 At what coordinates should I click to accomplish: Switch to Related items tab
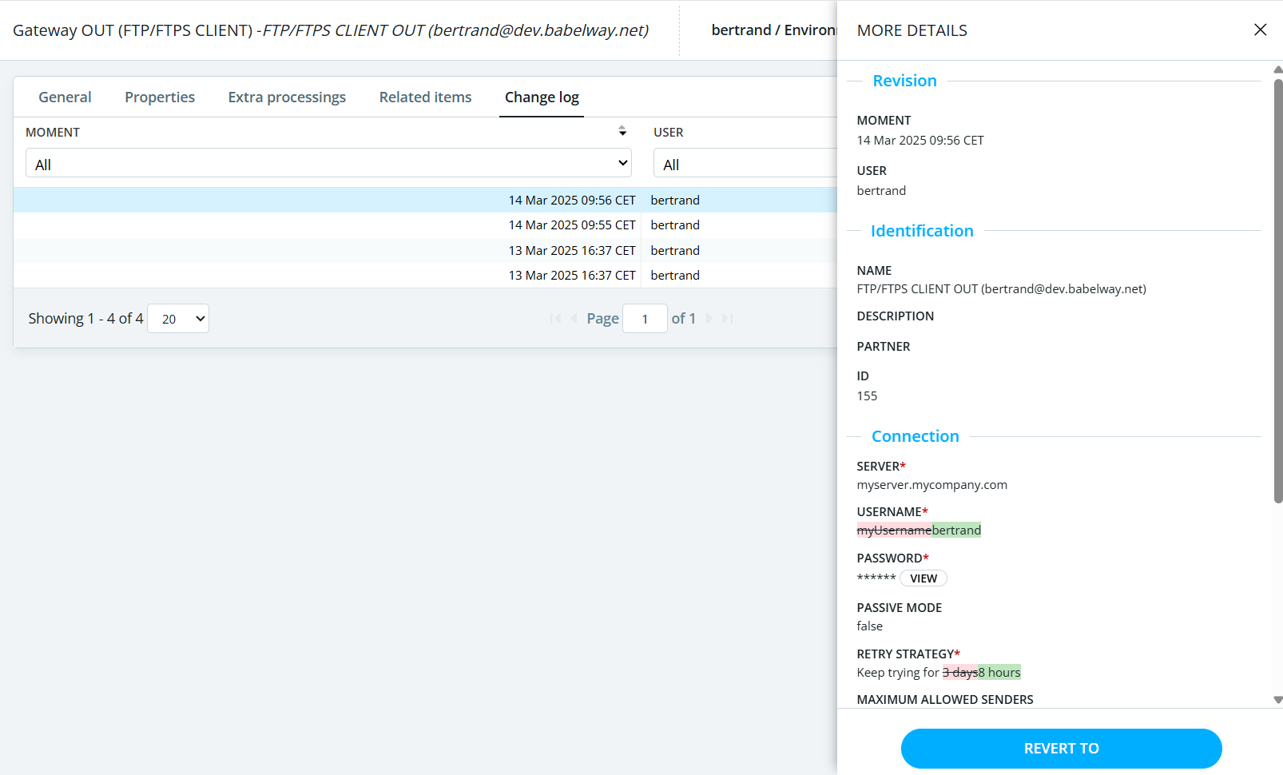click(425, 97)
